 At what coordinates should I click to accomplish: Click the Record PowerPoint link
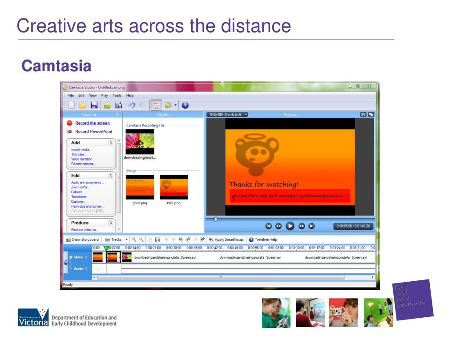tap(94, 131)
